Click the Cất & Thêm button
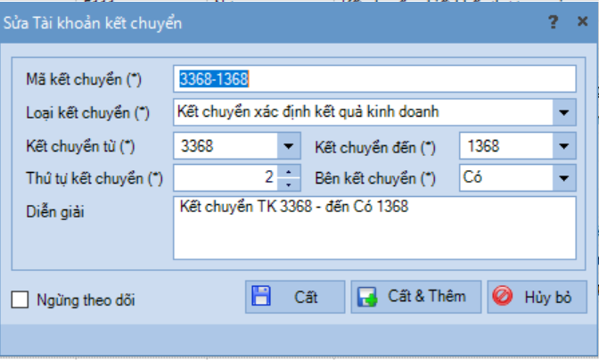 click(416, 297)
